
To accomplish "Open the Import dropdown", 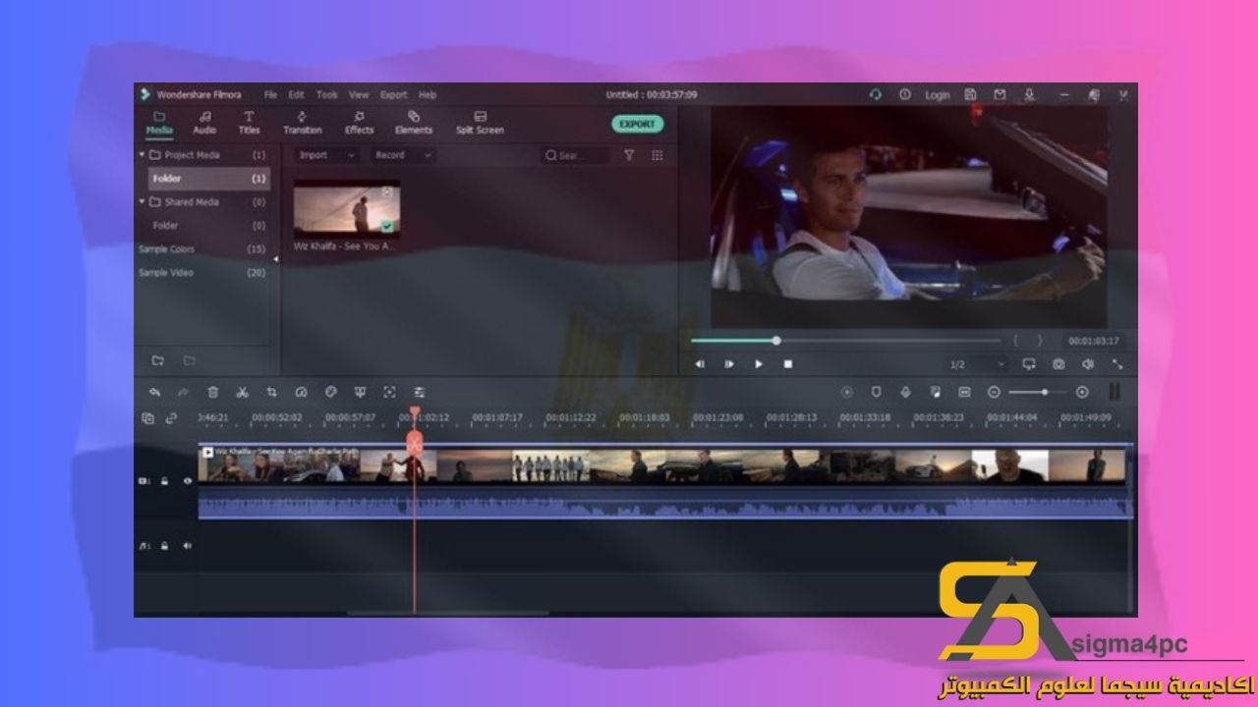I will pyautogui.click(x=325, y=155).
